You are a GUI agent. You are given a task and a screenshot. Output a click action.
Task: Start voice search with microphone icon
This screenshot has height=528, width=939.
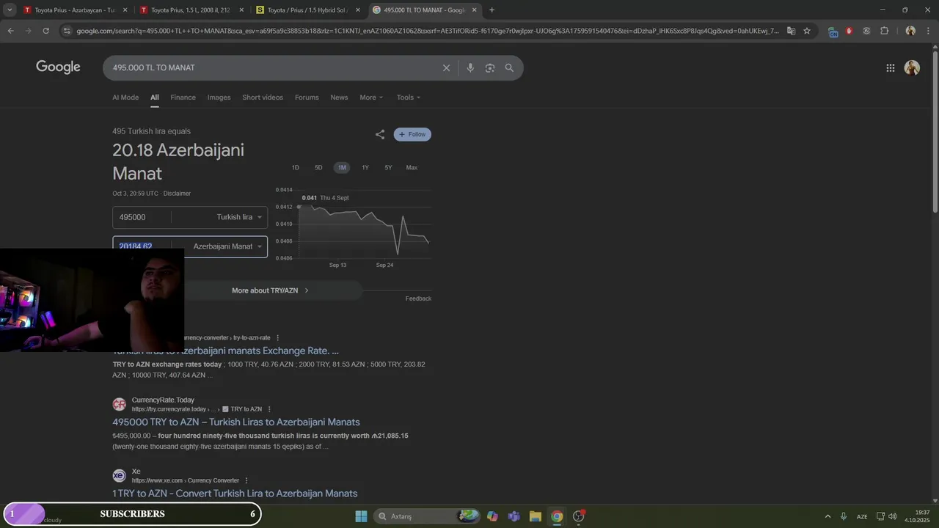click(470, 67)
